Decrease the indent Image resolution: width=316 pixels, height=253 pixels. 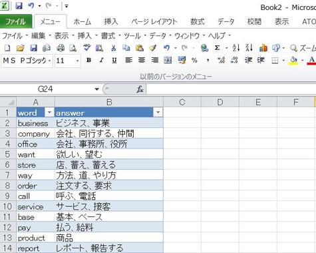[248, 60]
